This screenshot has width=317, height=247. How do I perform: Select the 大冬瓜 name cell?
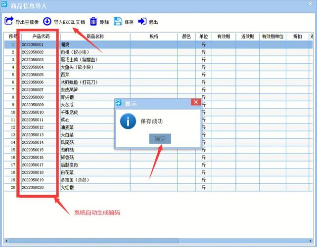[x=88, y=105]
